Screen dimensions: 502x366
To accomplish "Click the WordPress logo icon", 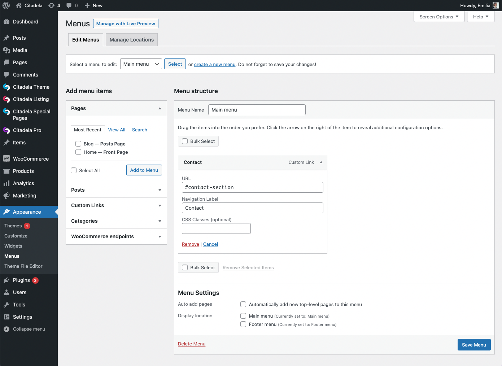I will (6, 5).
